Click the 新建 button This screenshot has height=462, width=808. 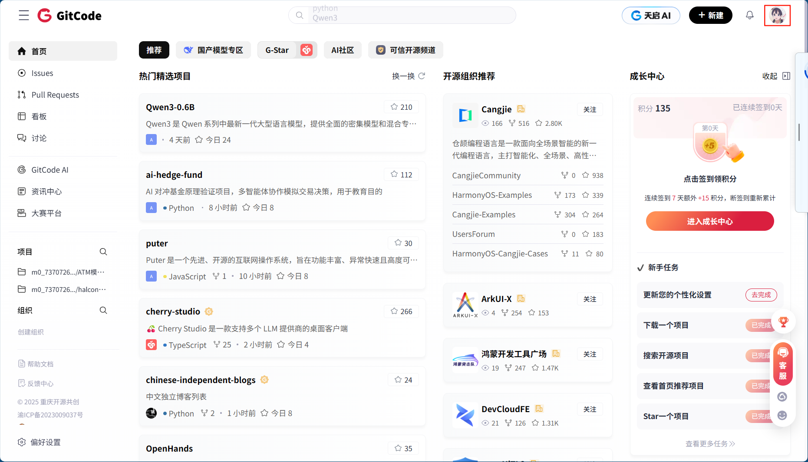[x=711, y=16]
